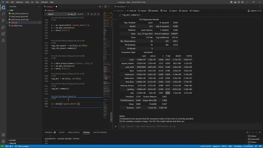
Task: Switch to the DEBUG CONSOLE tab
Action: 74,132
